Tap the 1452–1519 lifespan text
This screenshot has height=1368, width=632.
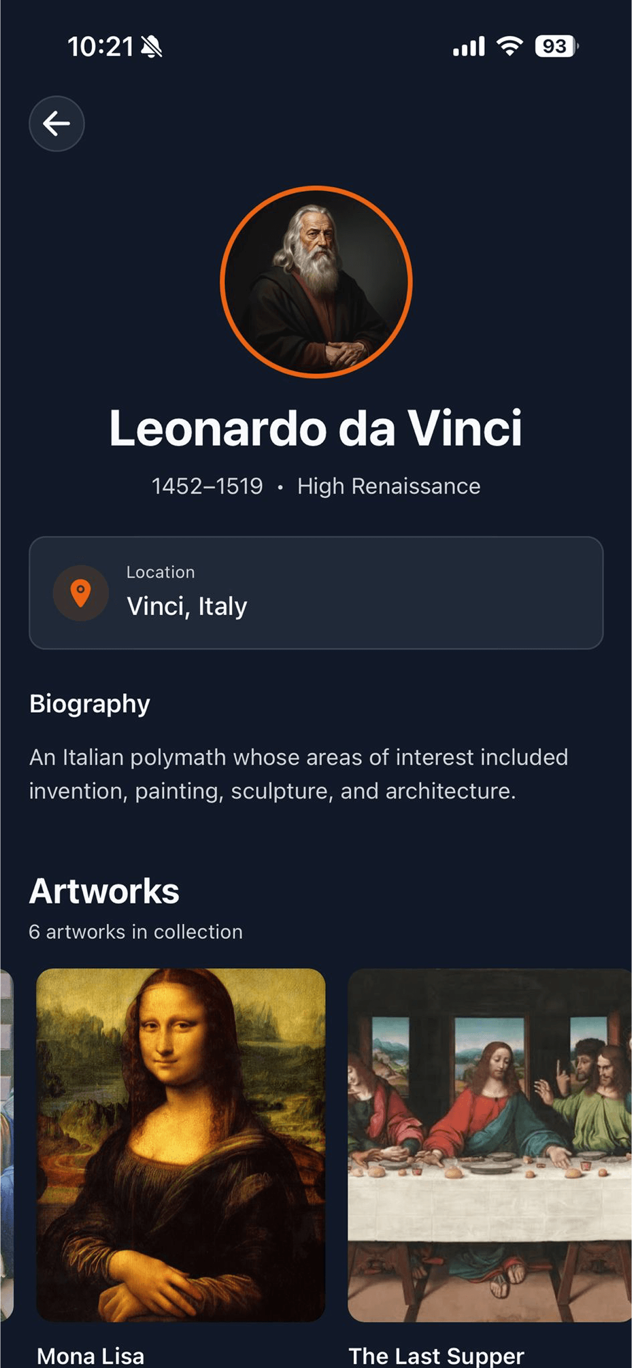point(207,486)
